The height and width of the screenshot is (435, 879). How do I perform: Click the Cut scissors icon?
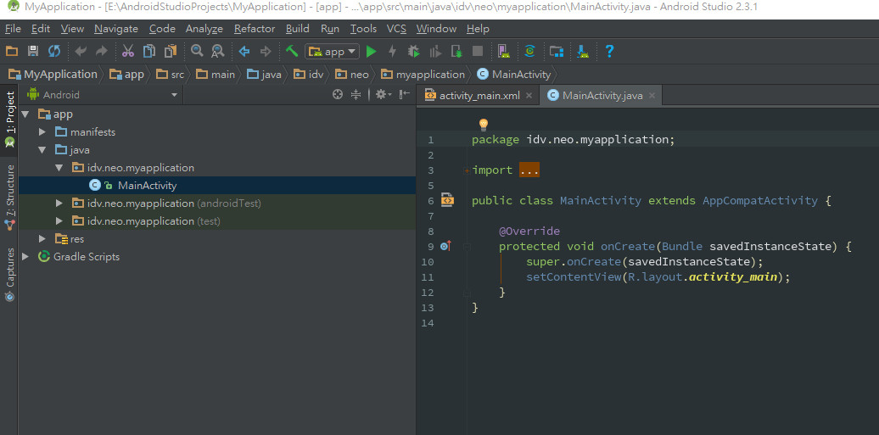click(x=128, y=52)
